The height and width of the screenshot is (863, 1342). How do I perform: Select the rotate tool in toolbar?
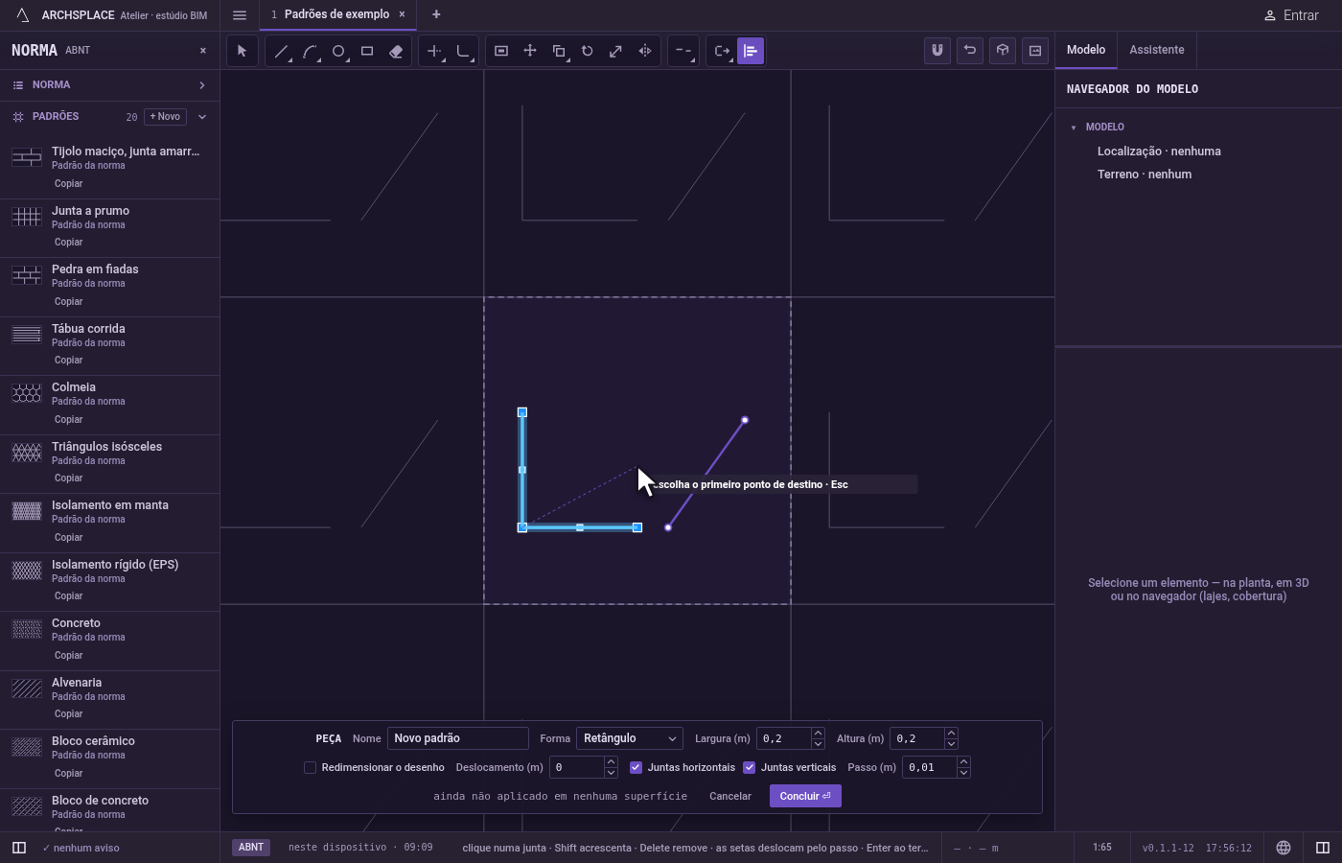[588, 51]
